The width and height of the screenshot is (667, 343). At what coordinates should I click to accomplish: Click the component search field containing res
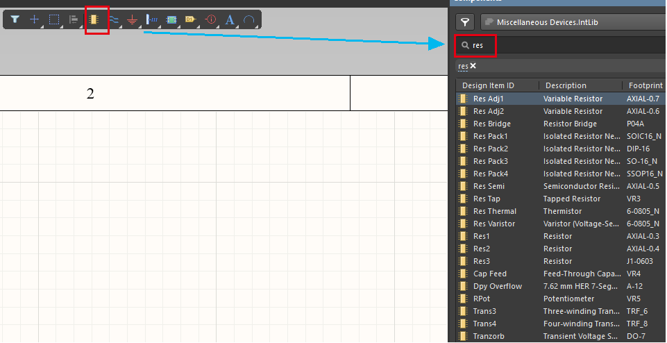click(x=561, y=45)
